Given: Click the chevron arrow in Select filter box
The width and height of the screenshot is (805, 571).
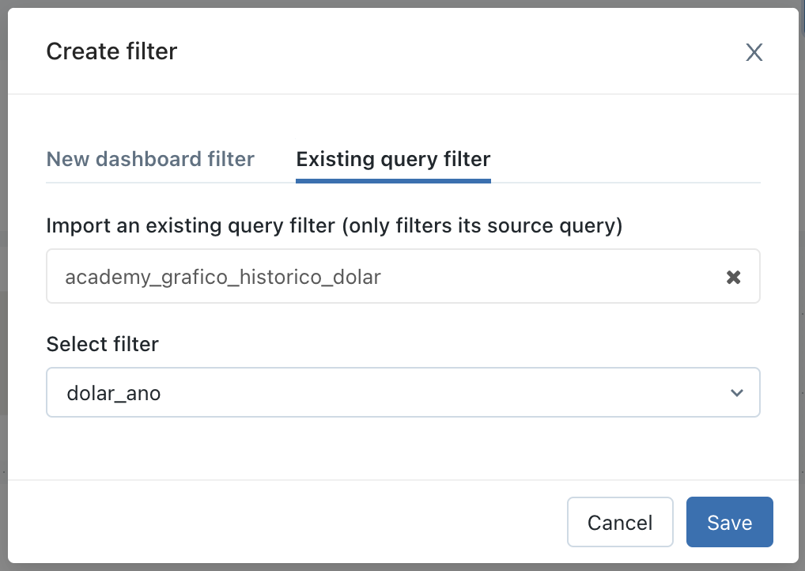Looking at the screenshot, I should (737, 392).
